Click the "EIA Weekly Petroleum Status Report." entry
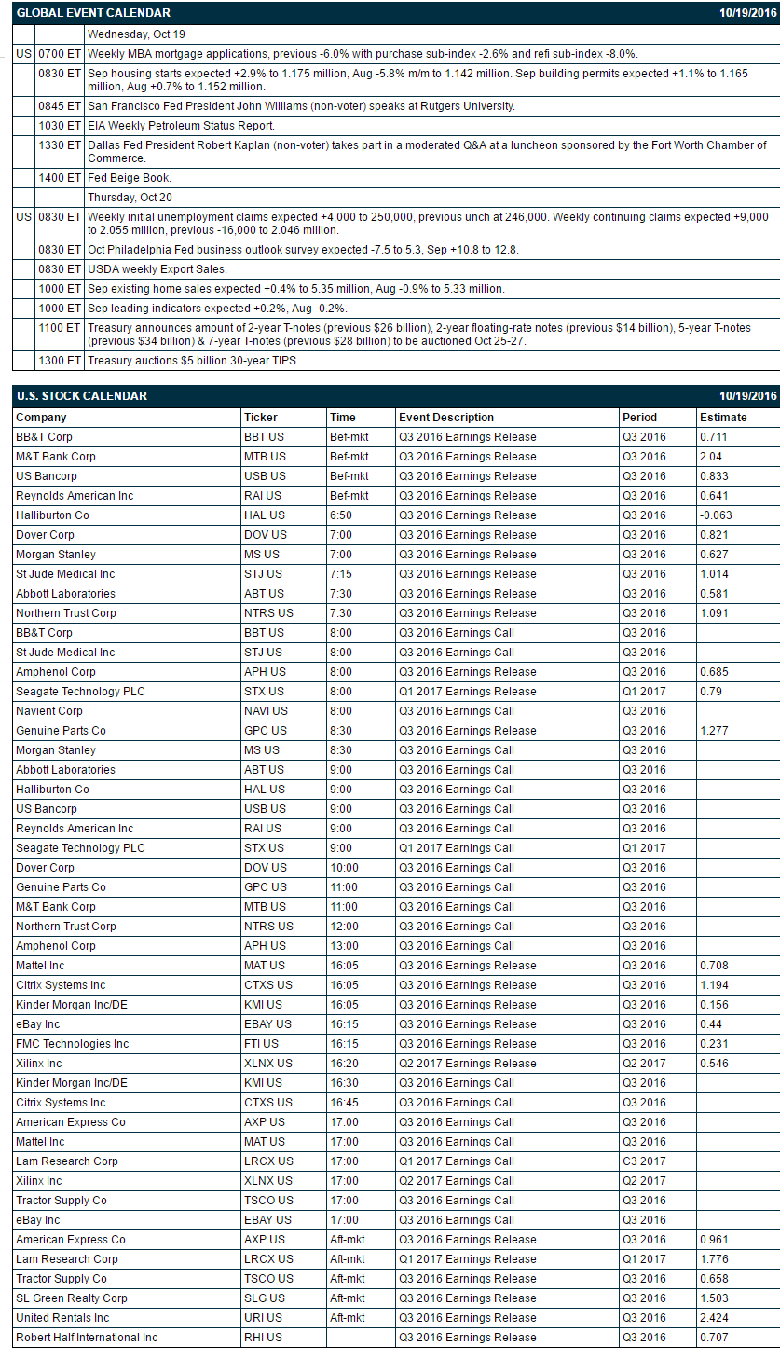Screen dimensions: 780x1360 181,126
